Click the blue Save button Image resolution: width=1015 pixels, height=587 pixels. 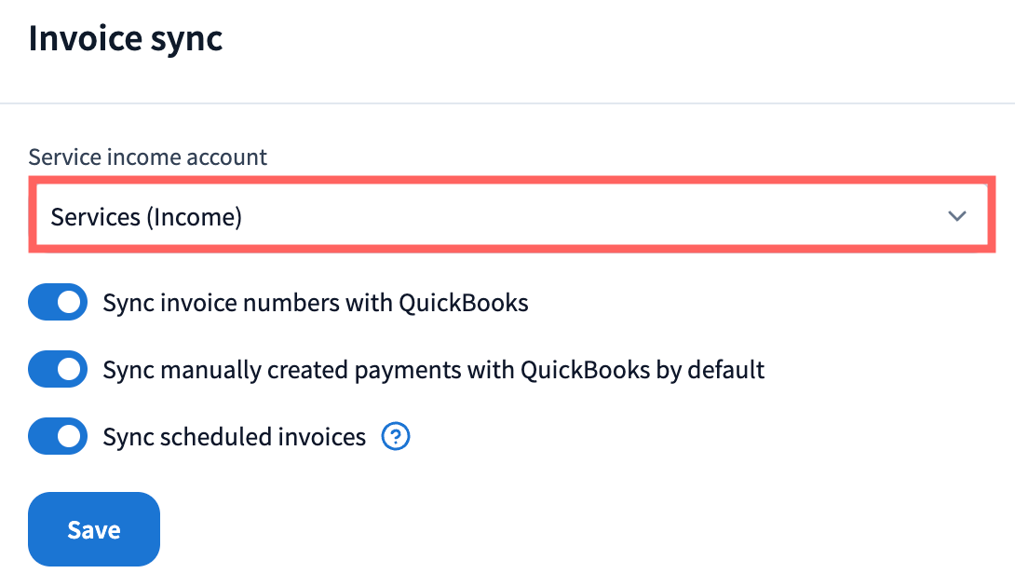point(94,529)
